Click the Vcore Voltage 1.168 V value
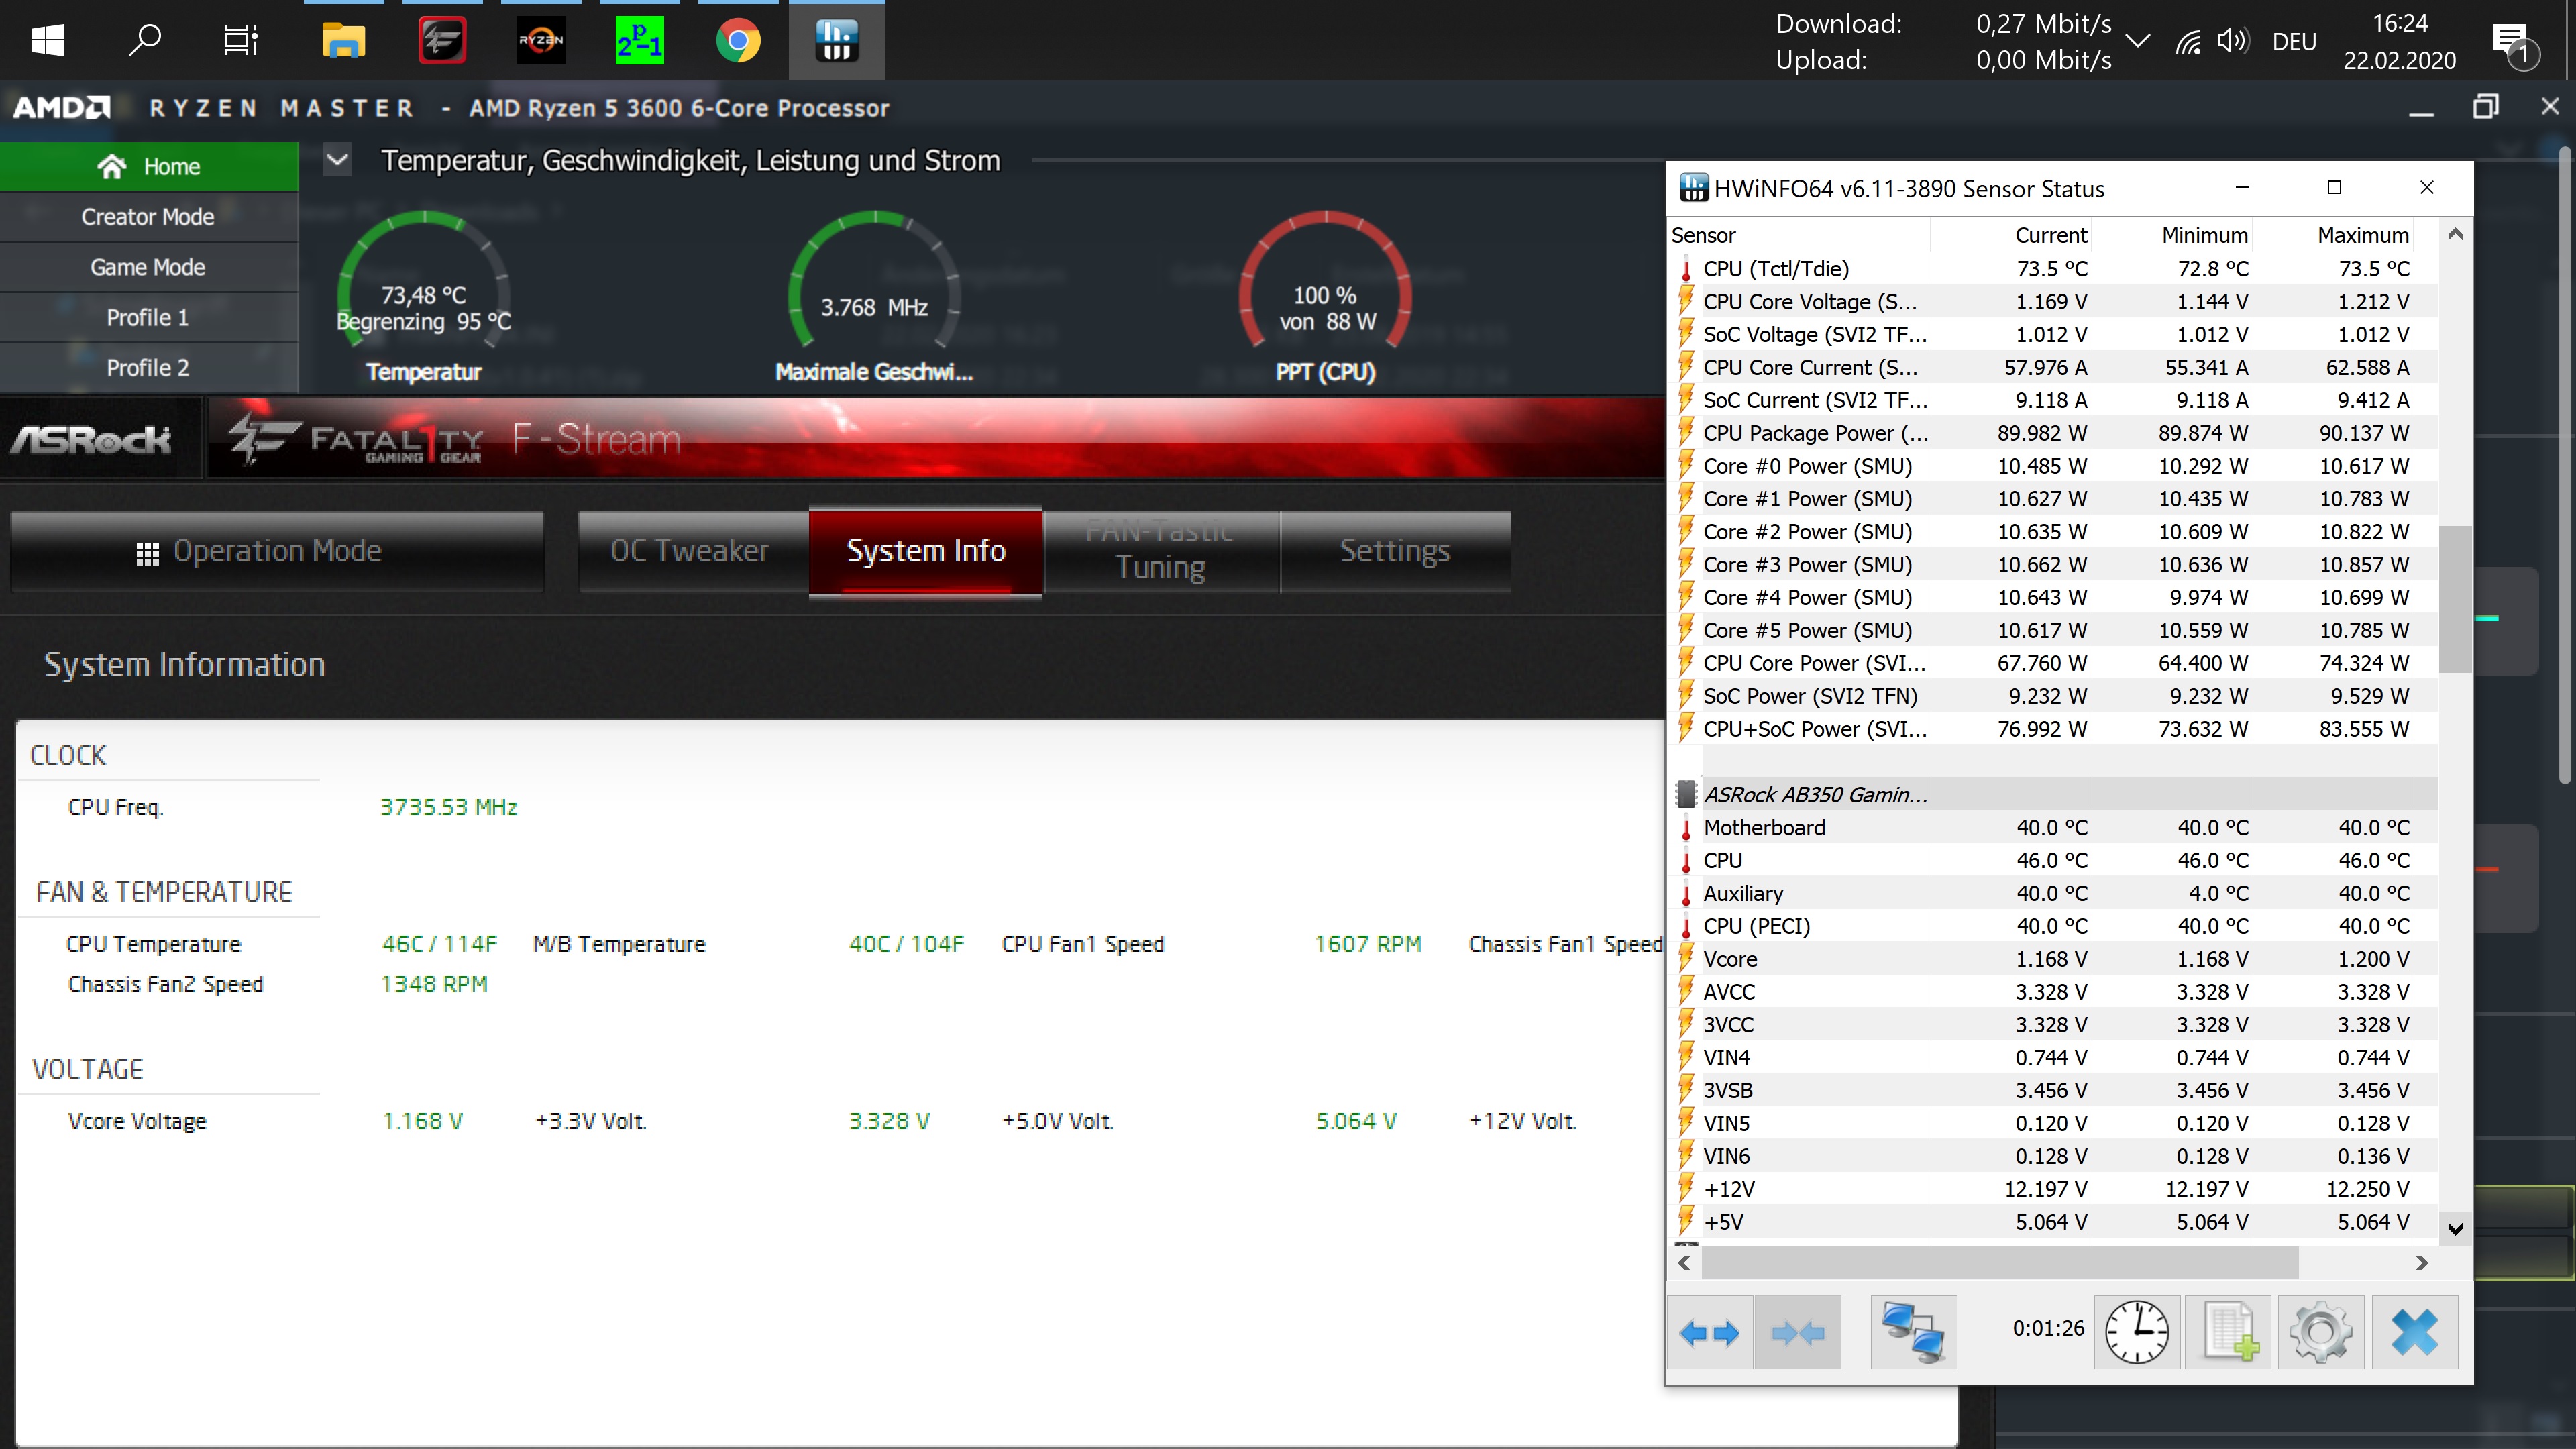2576x1449 pixels. 423,1121
